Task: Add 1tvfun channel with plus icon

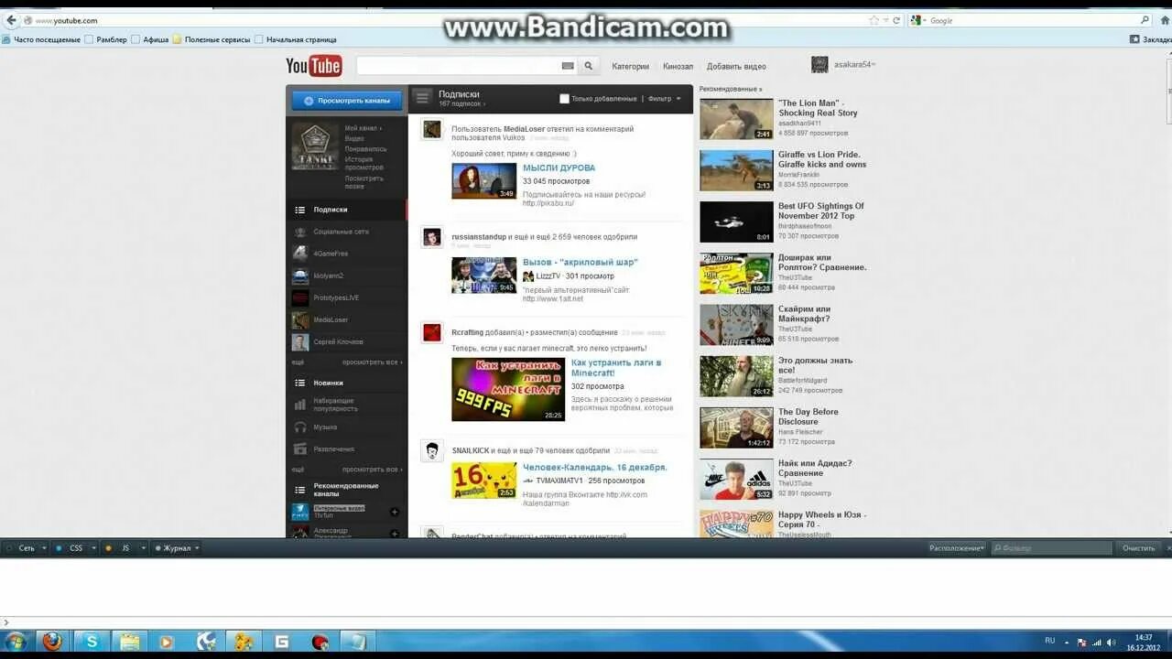Action: 395,513
